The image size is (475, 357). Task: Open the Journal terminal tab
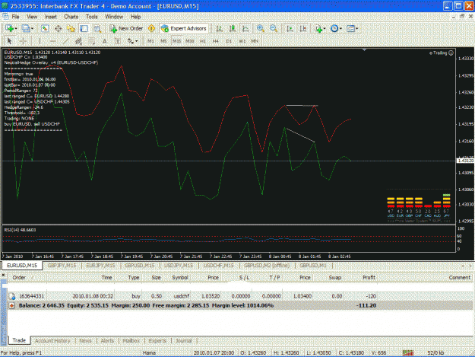[184, 340]
